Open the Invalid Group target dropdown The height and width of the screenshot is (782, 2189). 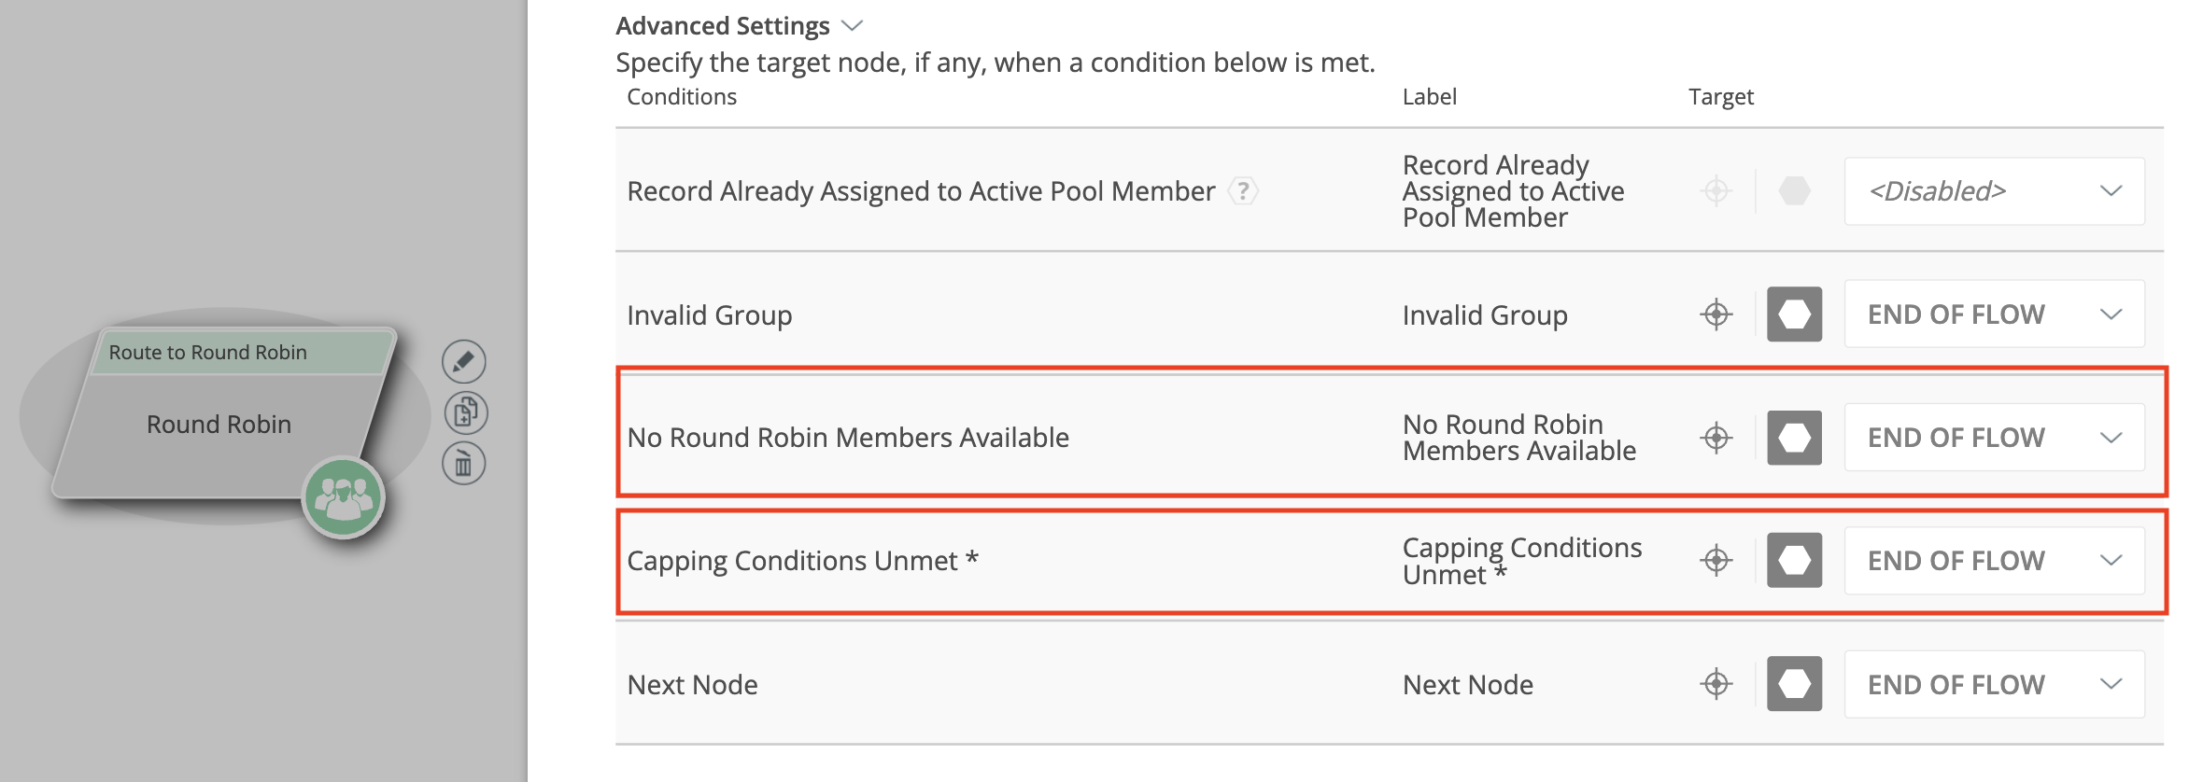click(1994, 314)
